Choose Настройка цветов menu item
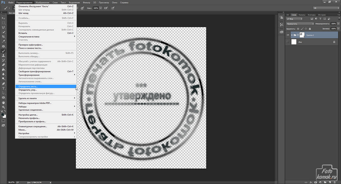341x184 pixels. click(46, 115)
